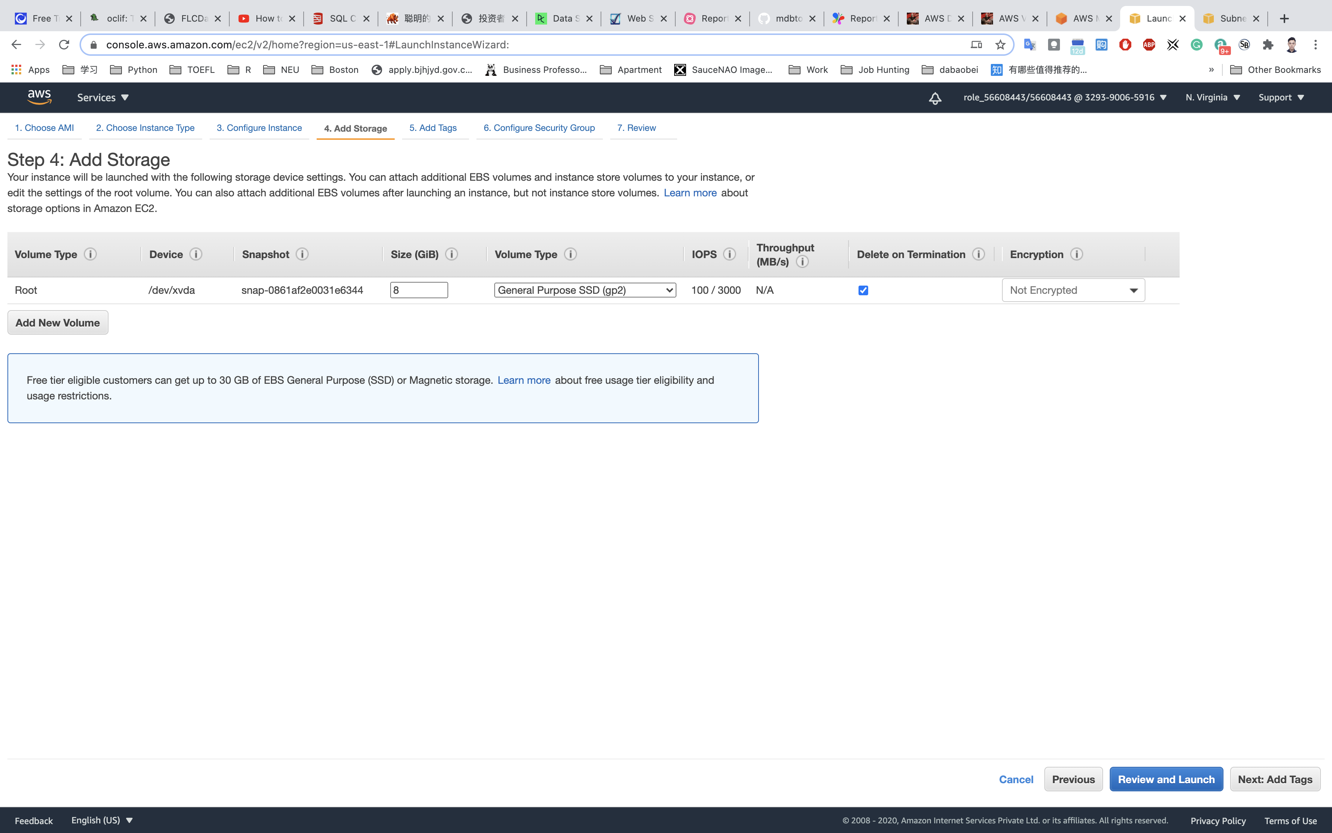Click the AWS logo home icon
The height and width of the screenshot is (833, 1332).
(39, 97)
